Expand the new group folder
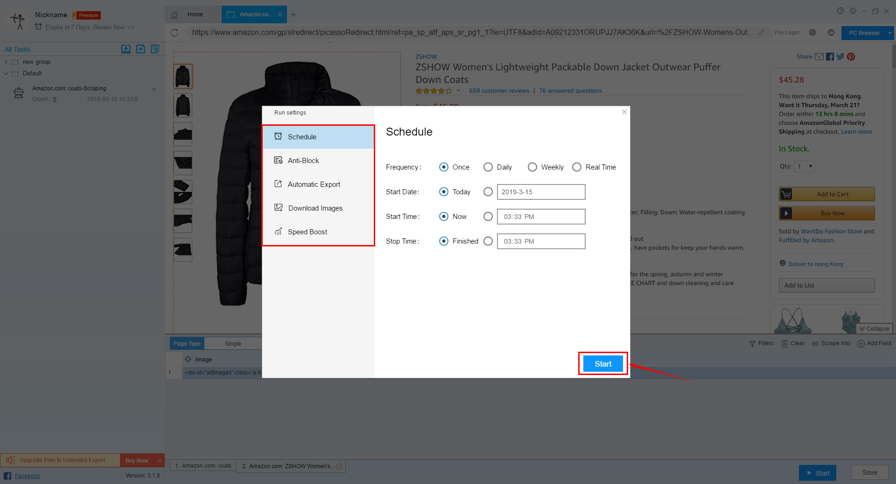Screen dimensions: 896x484 (6, 62)
